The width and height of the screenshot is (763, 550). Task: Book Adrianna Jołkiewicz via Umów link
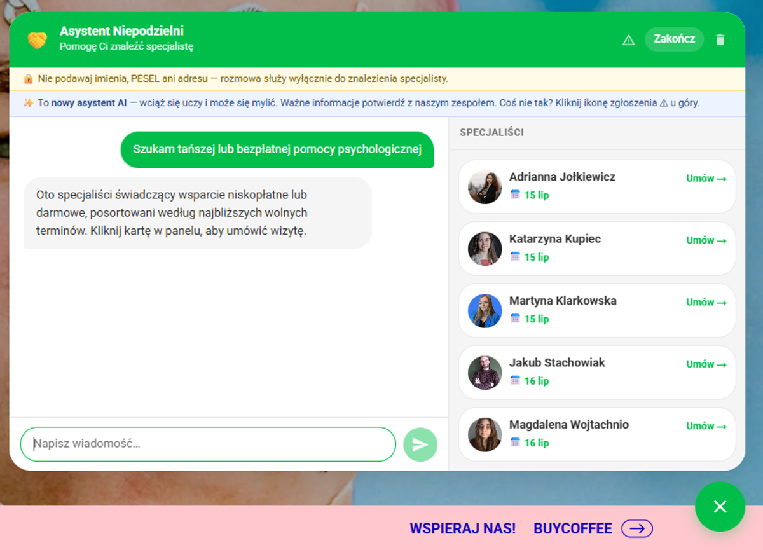click(x=706, y=179)
